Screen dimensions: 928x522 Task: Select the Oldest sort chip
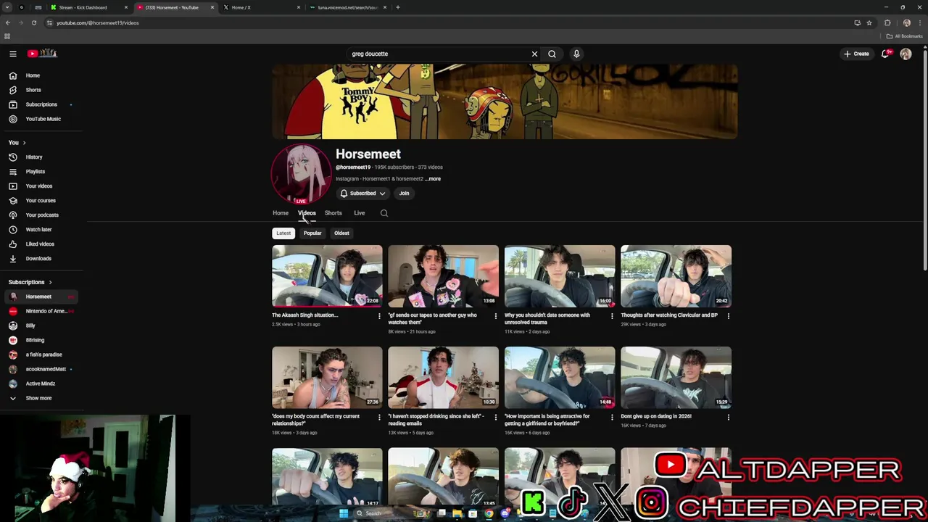341,233
